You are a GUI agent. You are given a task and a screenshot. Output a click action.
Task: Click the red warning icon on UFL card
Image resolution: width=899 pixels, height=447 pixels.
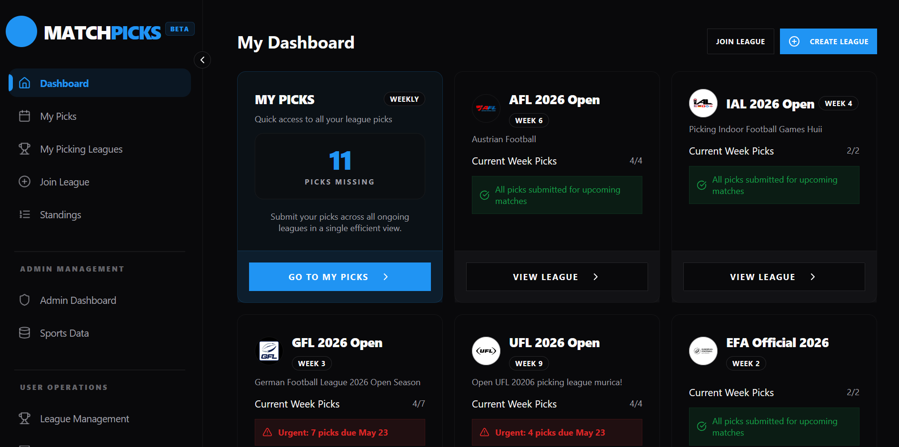tap(485, 432)
